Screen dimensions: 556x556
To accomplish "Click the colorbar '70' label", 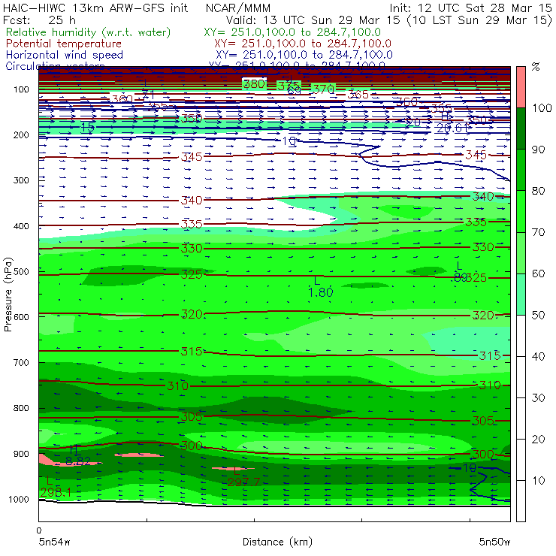I will click(538, 233).
